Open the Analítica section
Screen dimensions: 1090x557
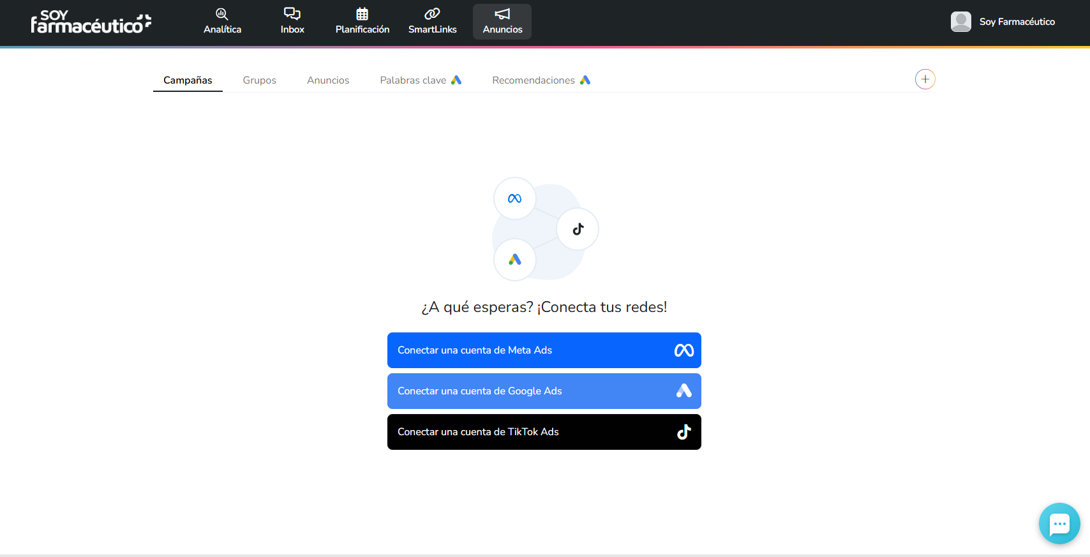(x=222, y=22)
